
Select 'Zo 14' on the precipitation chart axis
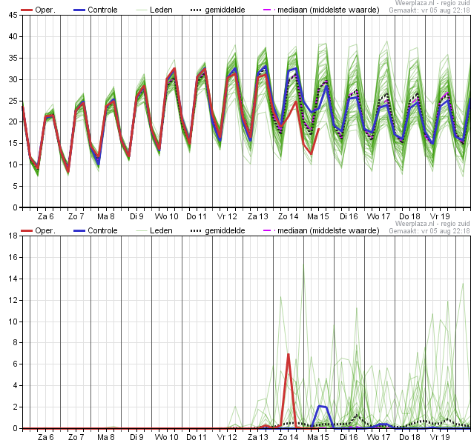click(288, 437)
